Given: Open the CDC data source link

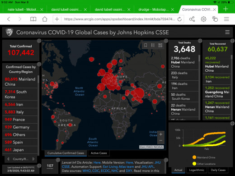Looking at the screenshot, I should 96,171.
